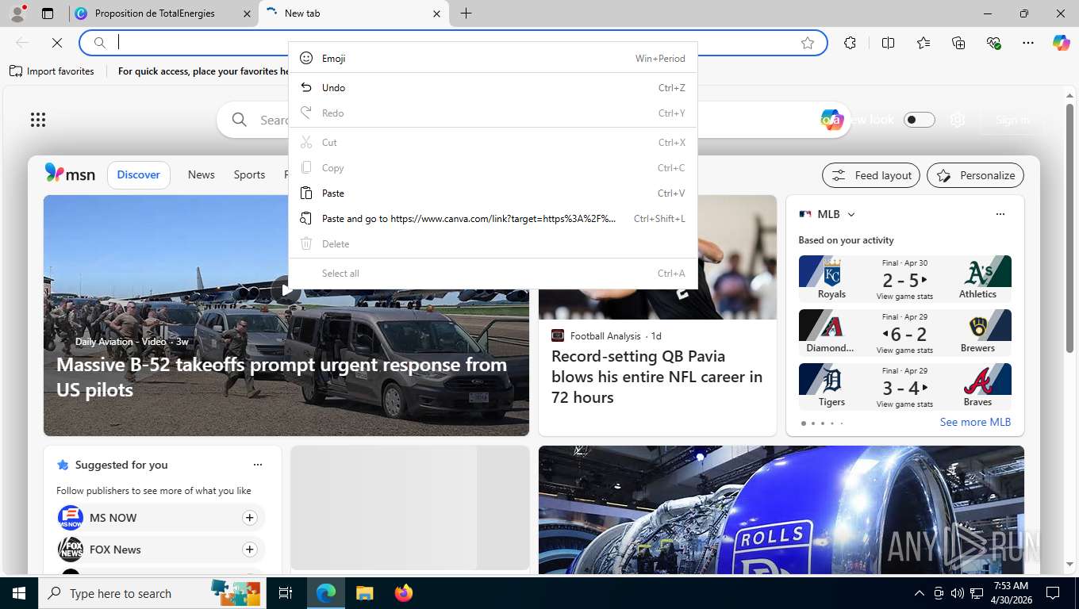This screenshot has width=1079, height=609.
Task: Toggle the New look switch
Action: click(920, 120)
